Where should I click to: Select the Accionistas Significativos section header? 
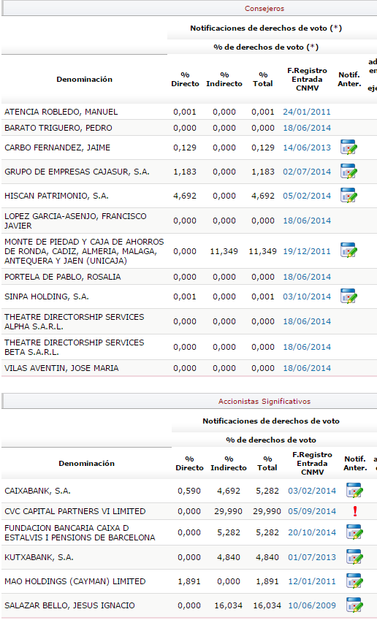264,402
